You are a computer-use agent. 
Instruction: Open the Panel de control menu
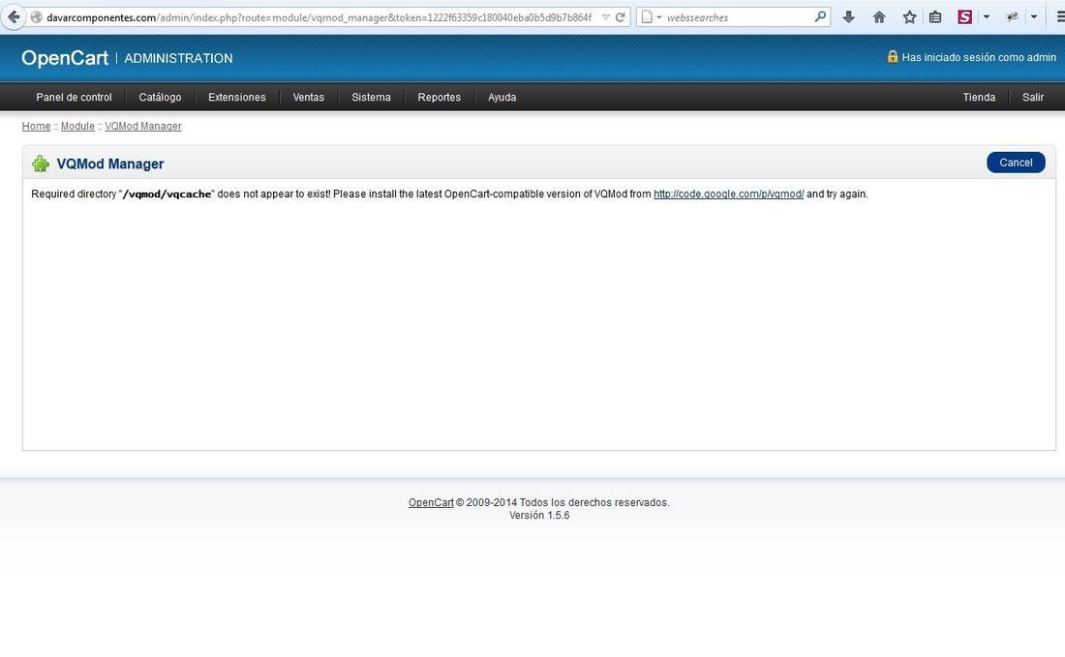[x=74, y=97]
